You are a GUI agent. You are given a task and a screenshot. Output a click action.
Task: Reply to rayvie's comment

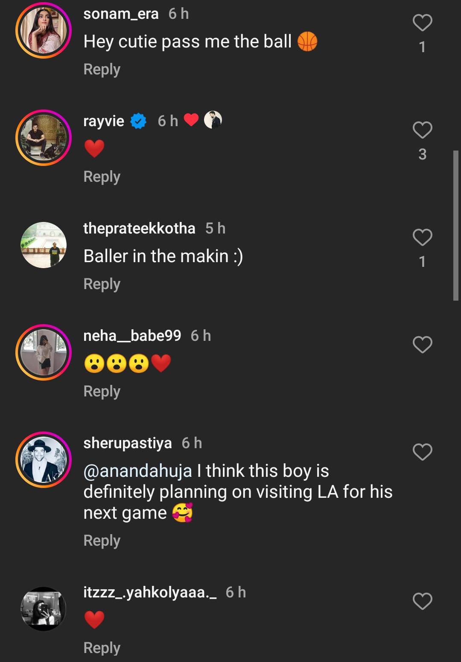click(102, 177)
